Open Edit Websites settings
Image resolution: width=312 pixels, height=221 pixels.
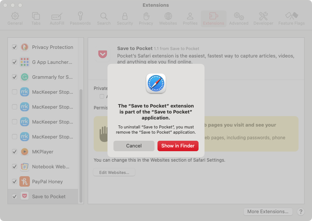click(x=114, y=172)
